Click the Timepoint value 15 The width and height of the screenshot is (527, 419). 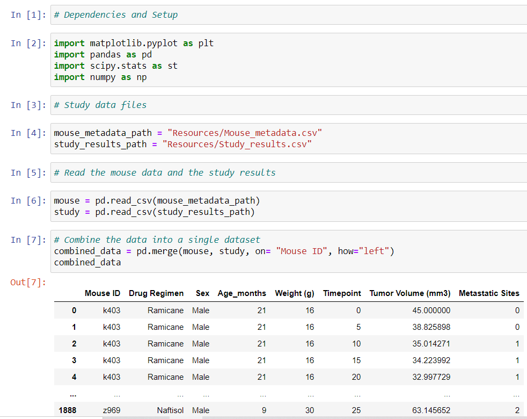coord(356,360)
